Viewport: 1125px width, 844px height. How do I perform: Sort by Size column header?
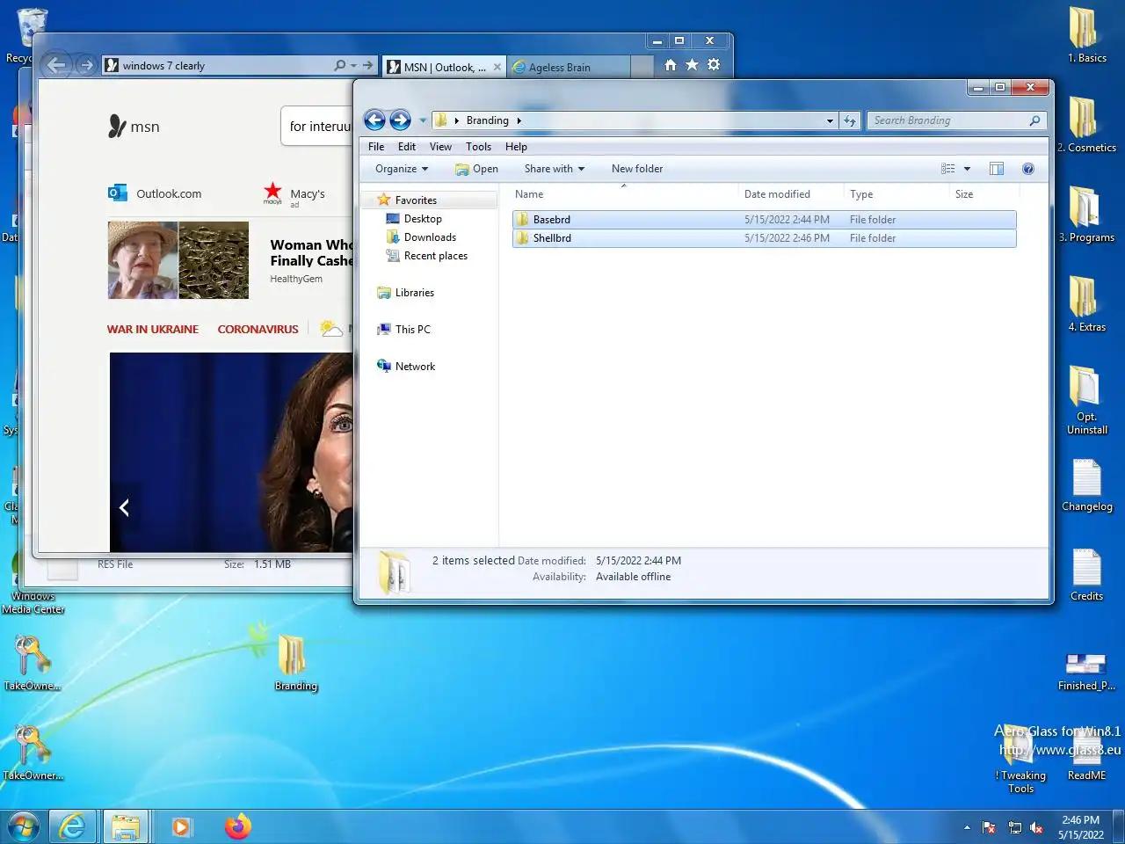(983, 194)
